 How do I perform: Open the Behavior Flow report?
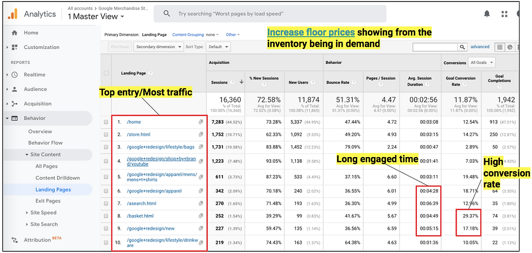coord(46,143)
